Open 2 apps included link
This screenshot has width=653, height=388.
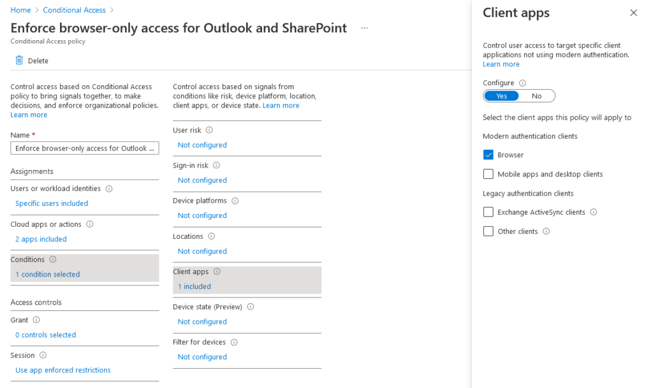pos(41,239)
